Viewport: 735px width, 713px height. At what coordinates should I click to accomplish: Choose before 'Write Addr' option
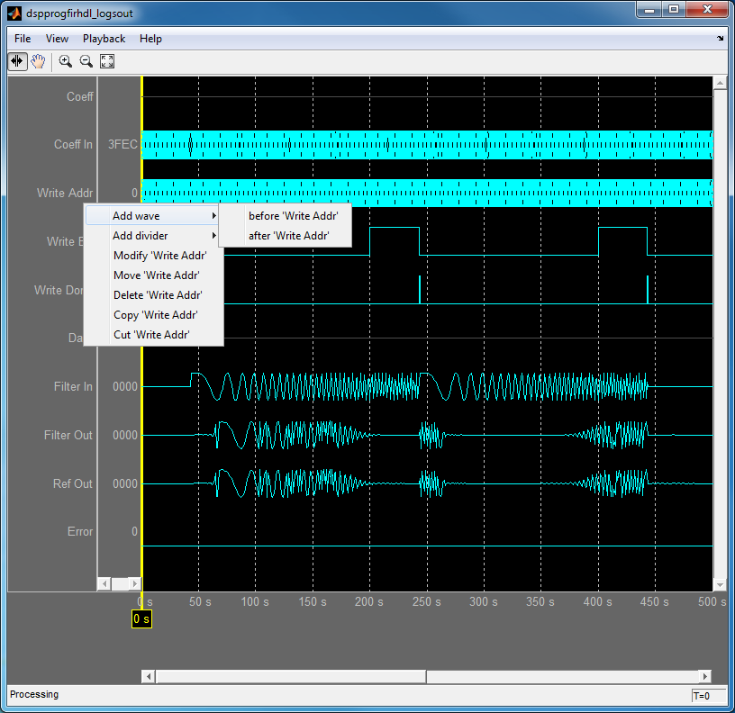click(x=293, y=216)
